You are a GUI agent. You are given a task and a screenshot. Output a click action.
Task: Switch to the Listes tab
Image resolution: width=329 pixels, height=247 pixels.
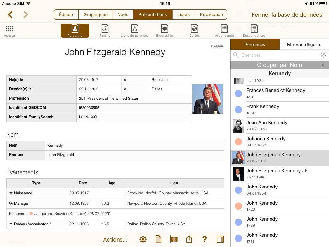[x=183, y=14]
